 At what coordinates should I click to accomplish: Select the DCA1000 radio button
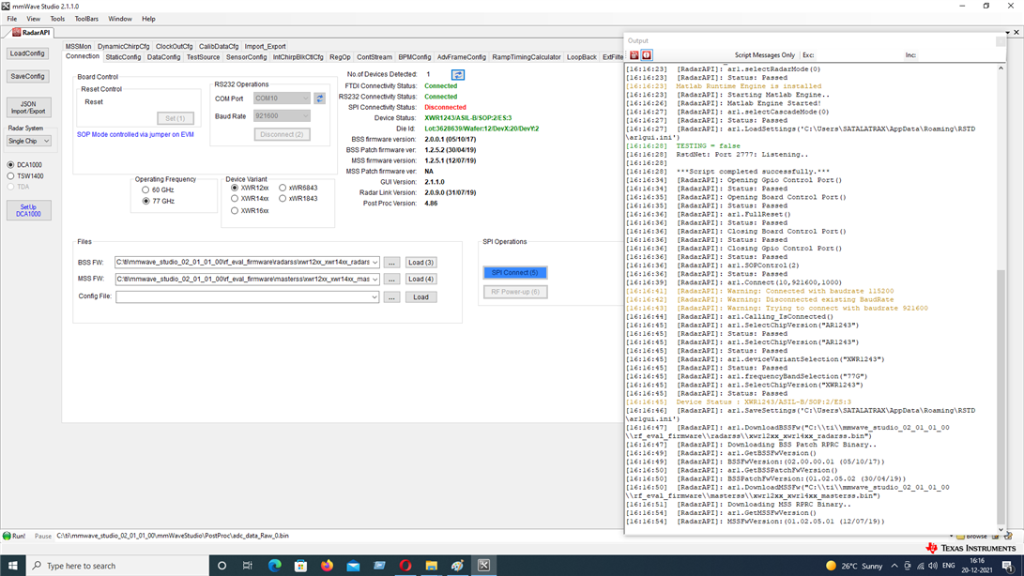point(10,164)
